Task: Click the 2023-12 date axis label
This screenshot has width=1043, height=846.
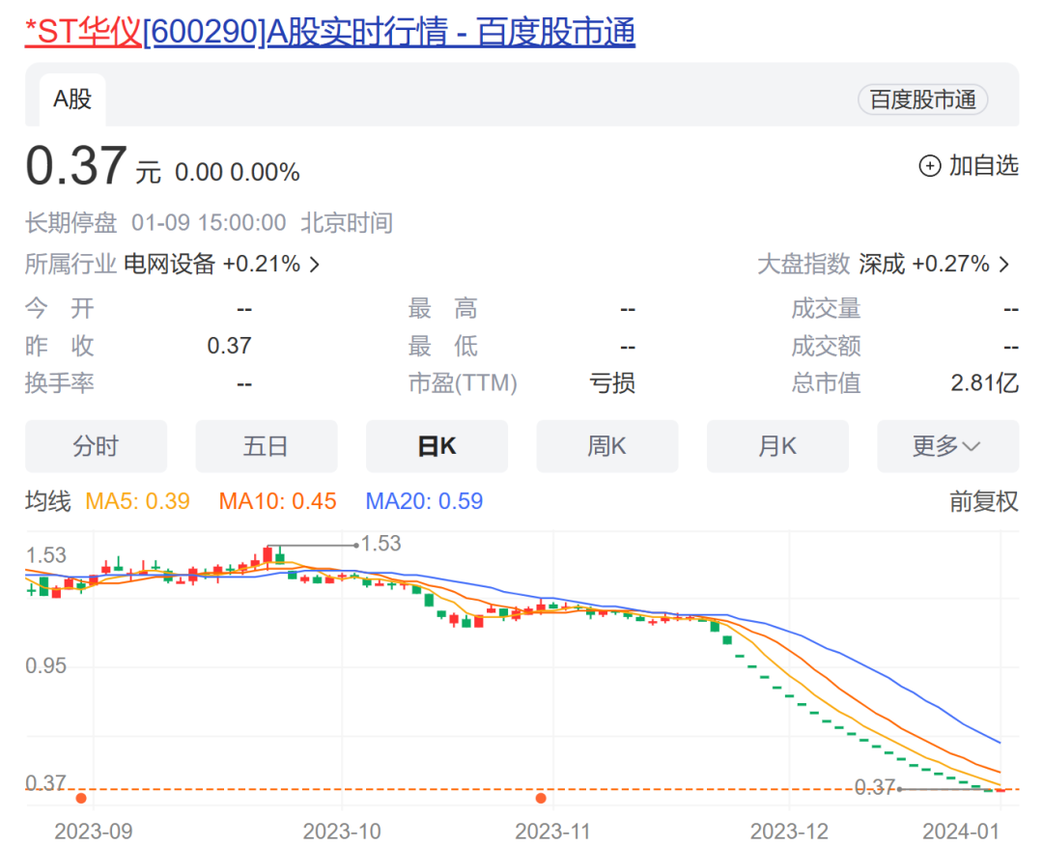Action: click(789, 831)
